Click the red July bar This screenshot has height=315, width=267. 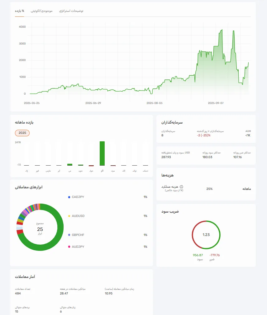91,166
